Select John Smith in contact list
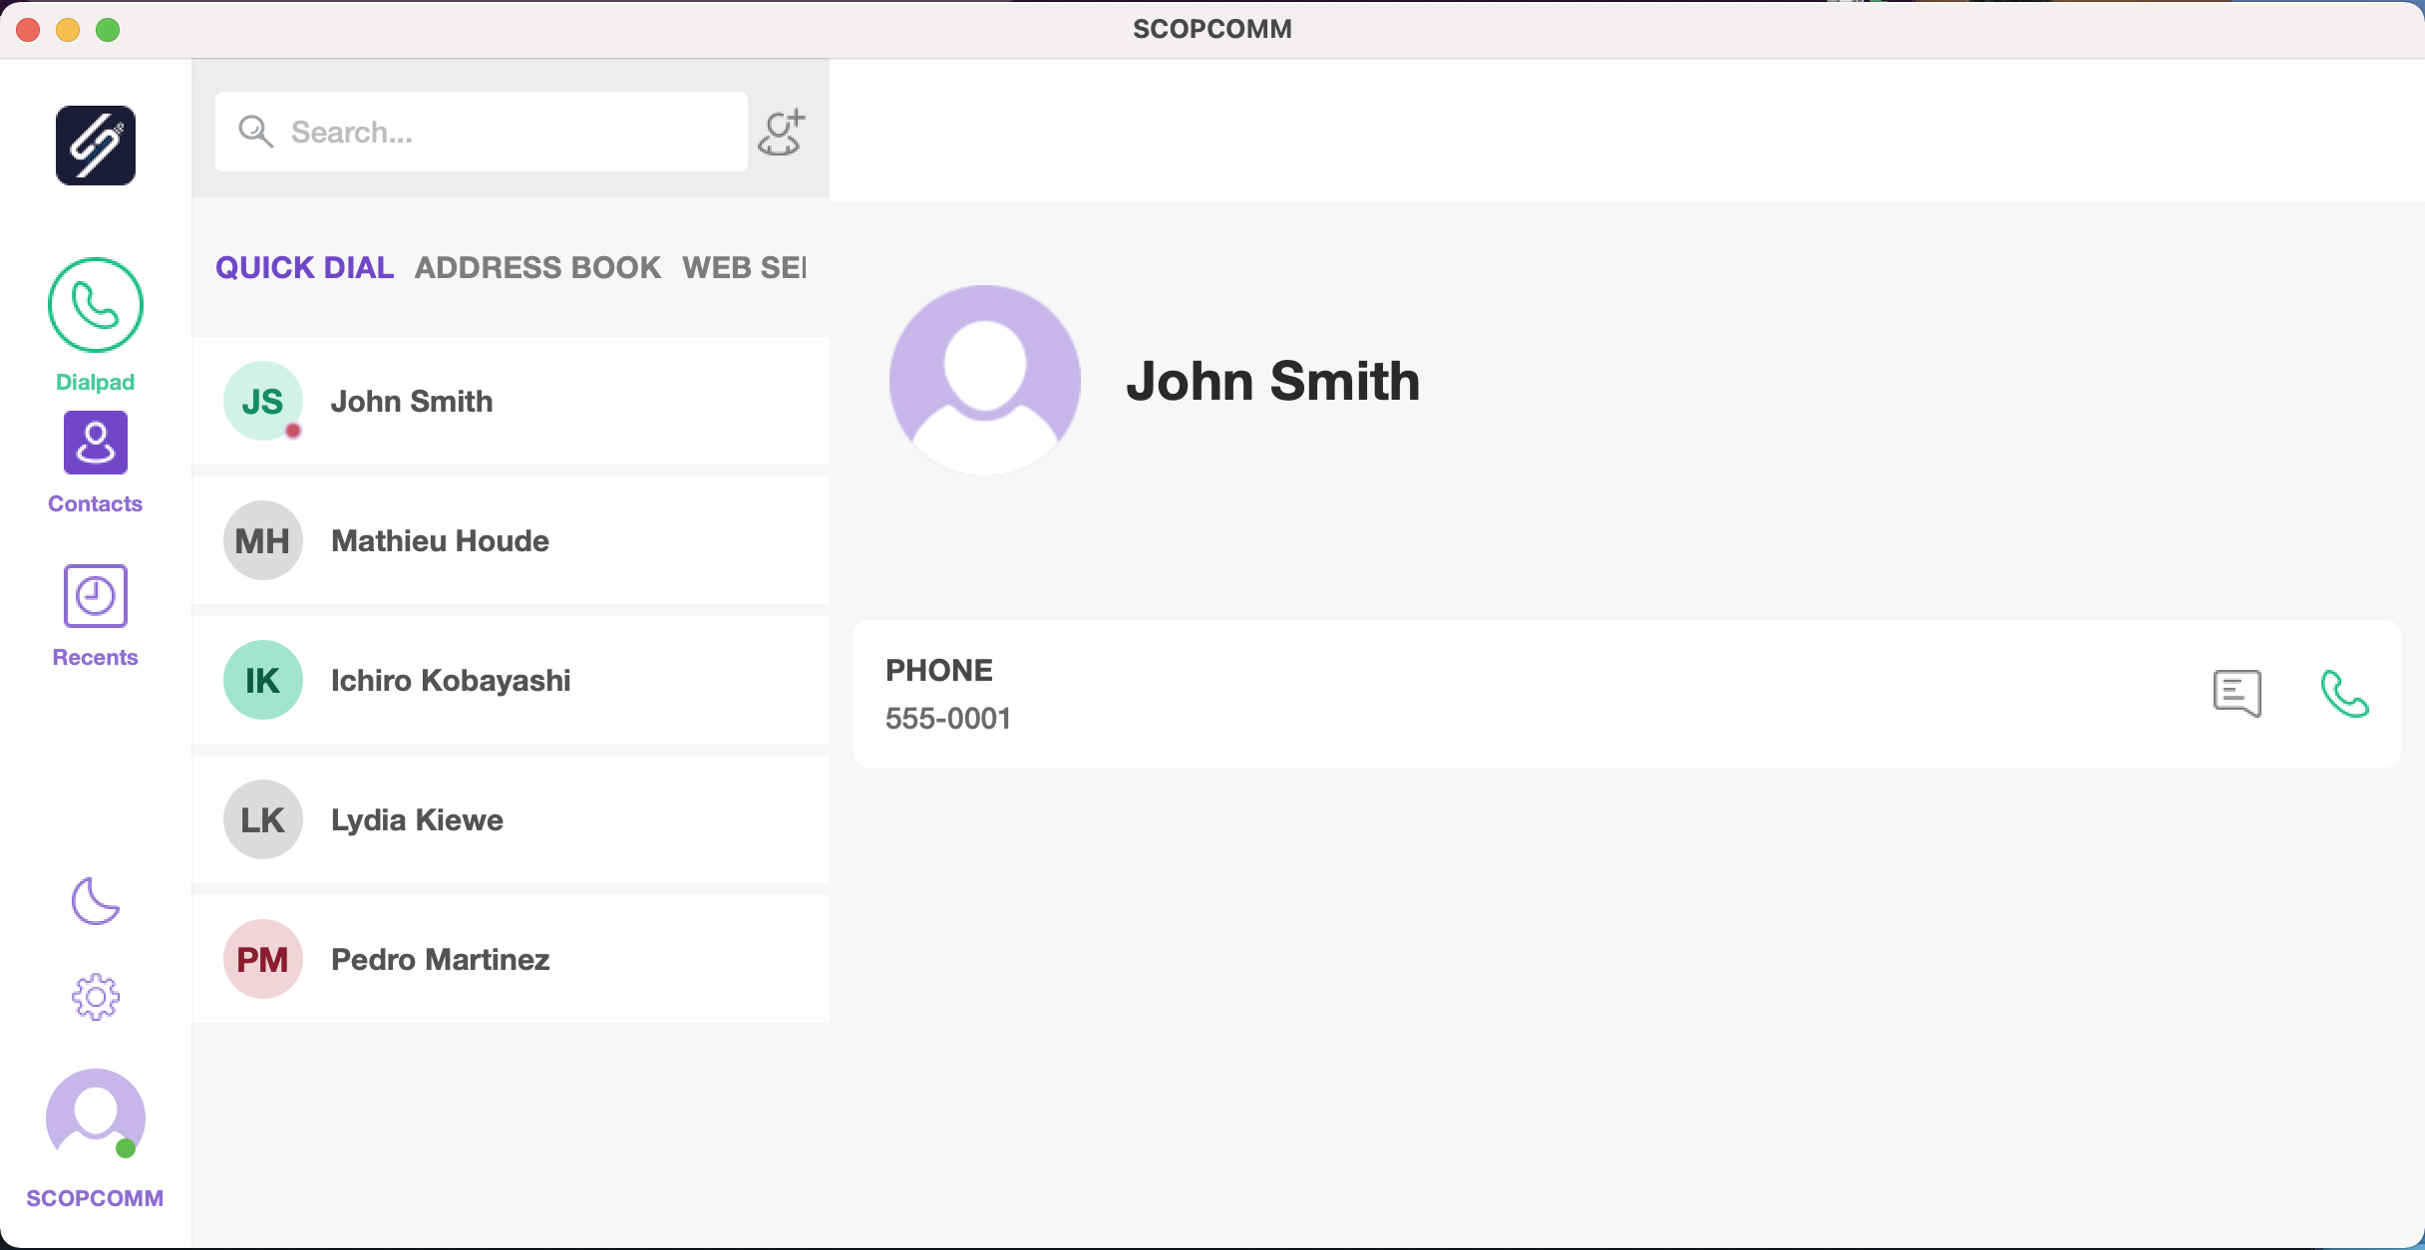 coord(511,401)
